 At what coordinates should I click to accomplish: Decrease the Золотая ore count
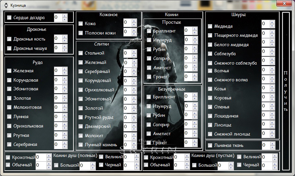click(65, 100)
